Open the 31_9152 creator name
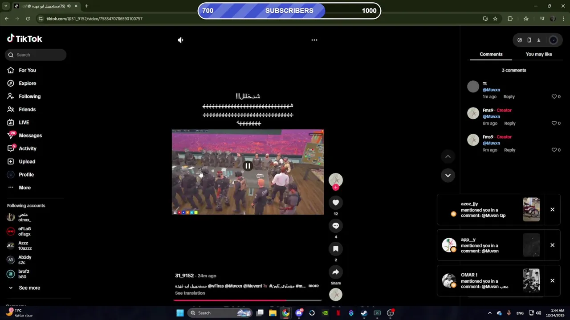The height and width of the screenshot is (320, 570). pos(184,276)
